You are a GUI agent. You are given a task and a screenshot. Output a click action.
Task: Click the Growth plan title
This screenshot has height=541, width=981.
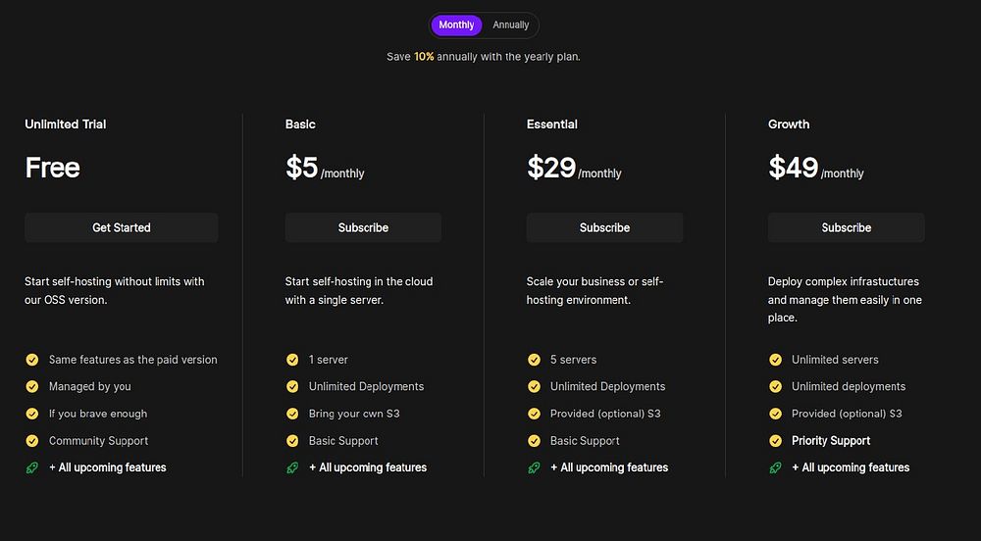point(789,124)
